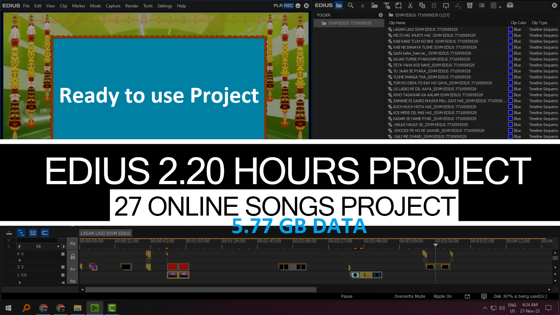
Task: Click the Pause indicator in the status bar
Action: coord(346,296)
